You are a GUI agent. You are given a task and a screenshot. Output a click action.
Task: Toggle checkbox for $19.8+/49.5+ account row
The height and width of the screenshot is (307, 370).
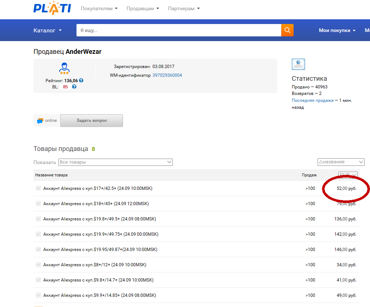pyautogui.click(x=38, y=219)
